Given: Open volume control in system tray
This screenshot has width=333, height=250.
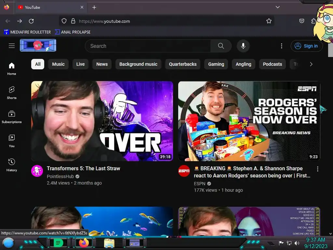Looking at the screenshot, I should (297, 243).
